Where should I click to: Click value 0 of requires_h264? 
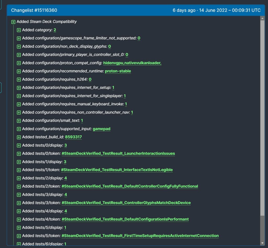click(90, 80)
